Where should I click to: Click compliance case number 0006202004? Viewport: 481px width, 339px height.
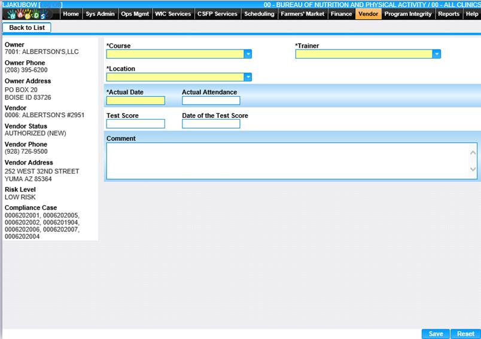click(x=22, y=237)
